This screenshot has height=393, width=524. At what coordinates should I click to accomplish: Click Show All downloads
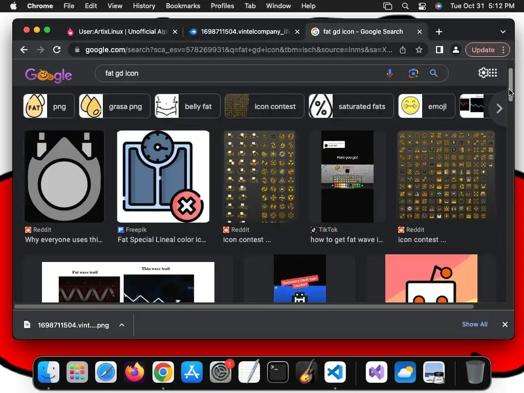474,324
